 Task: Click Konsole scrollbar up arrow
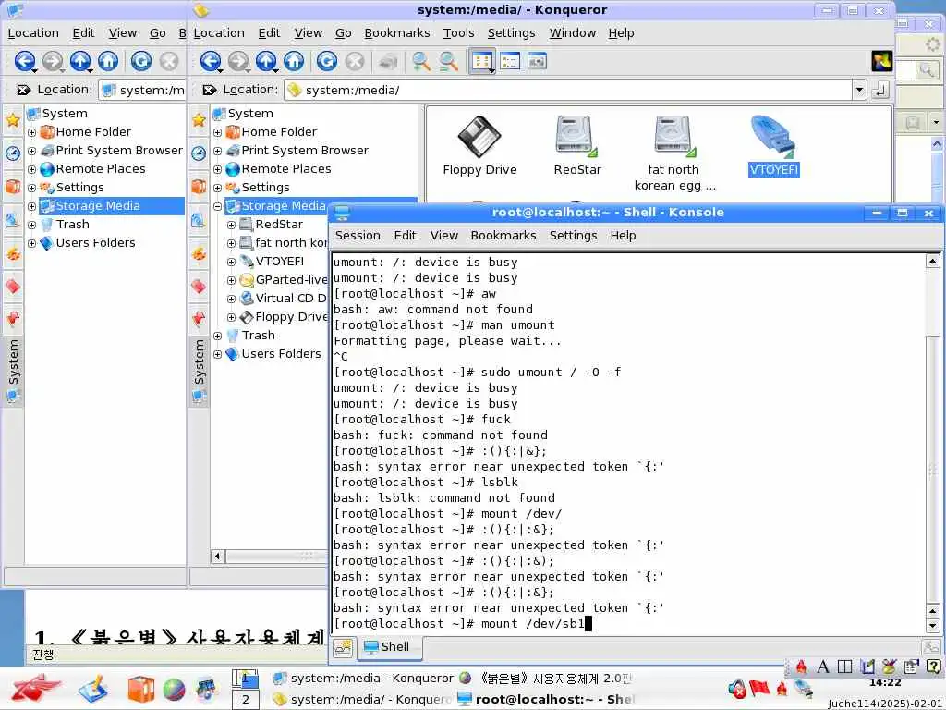click(932, 261)
